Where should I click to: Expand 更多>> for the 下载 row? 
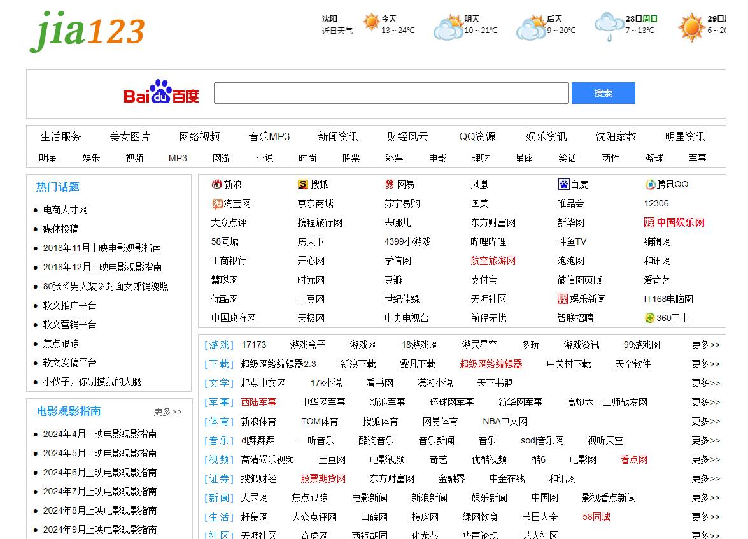705,364
